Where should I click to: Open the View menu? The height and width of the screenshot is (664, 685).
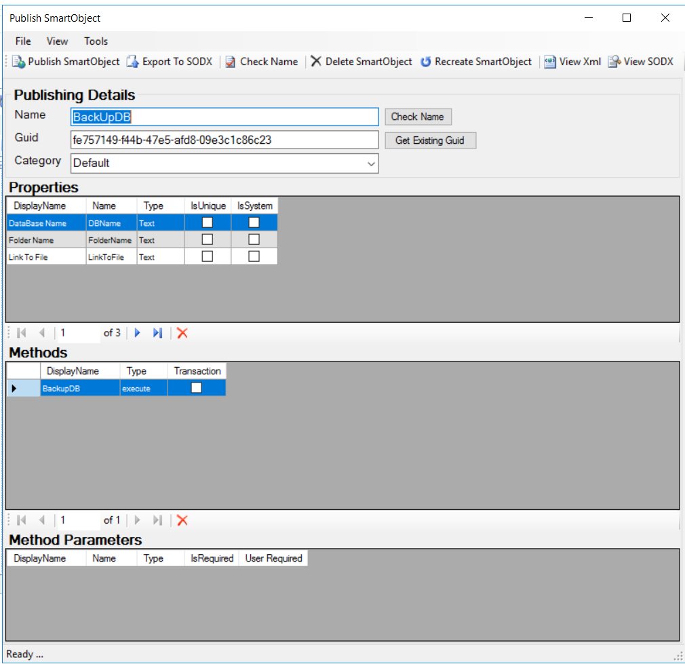pos(58,41)
